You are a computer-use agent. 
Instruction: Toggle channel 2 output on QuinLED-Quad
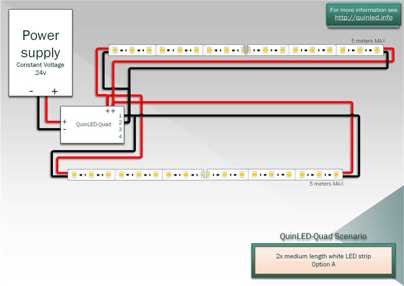120,122
